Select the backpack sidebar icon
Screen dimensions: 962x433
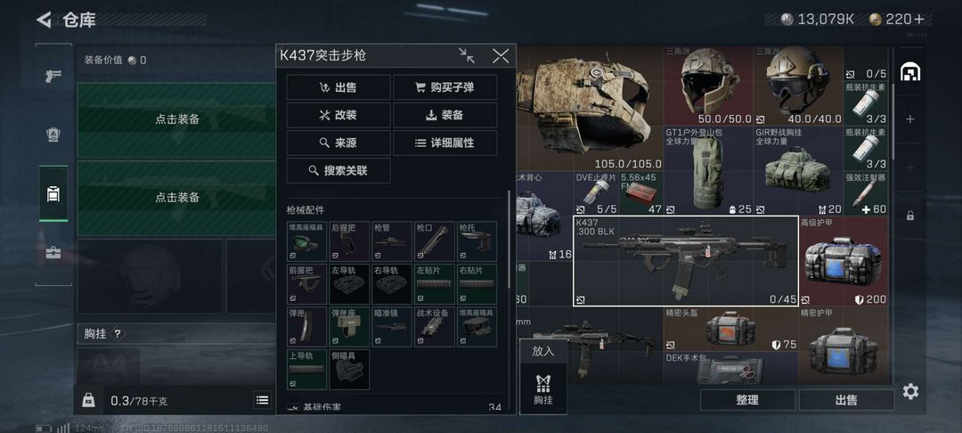[x=53, y=194]
